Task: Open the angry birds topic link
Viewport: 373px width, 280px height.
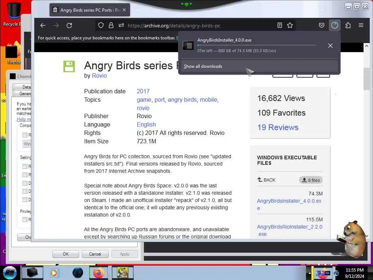Action: (x=182, y=100)
